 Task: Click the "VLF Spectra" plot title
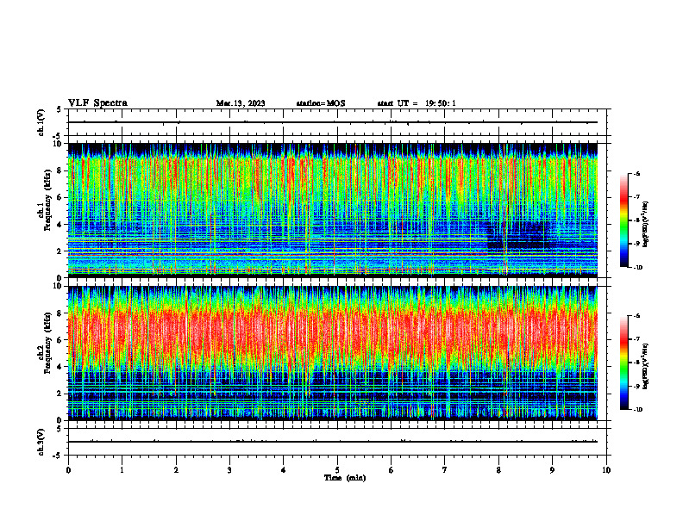click(x=97, y=103)
